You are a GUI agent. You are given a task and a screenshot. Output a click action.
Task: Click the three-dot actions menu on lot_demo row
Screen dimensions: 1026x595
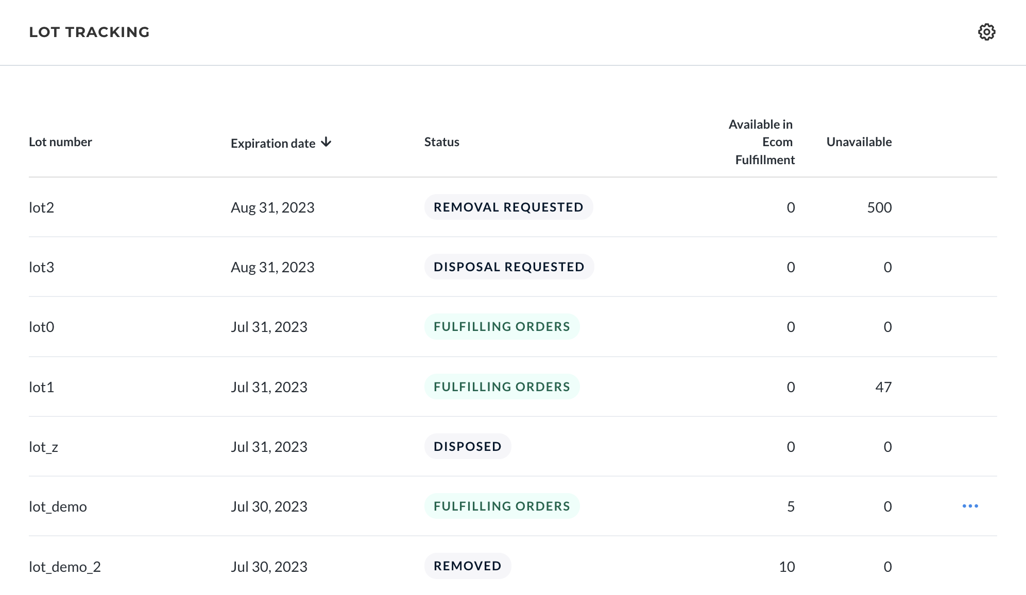970,506
